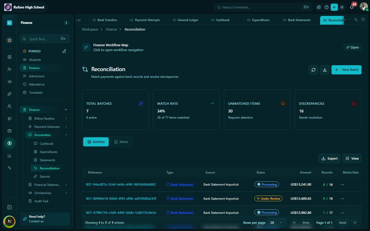Click the Rufaro High School logo
This screenshot has width=370, height=231.
click(8, 7)
